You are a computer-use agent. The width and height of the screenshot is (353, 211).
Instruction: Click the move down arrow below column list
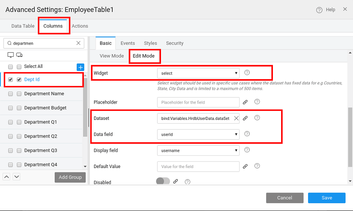point(16,177)
